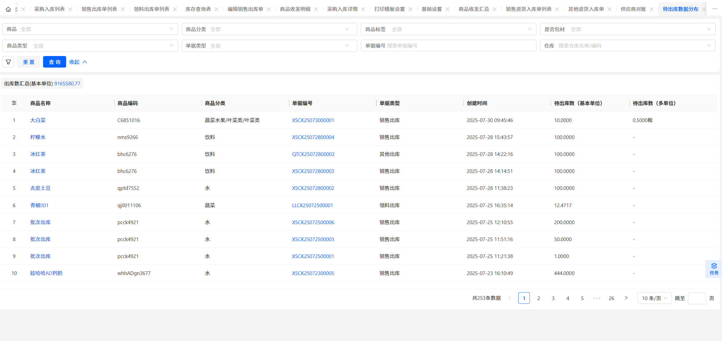This screenshot has height=341, width=722.
Task: Go to the home icon tab
Action: (8, 9)
